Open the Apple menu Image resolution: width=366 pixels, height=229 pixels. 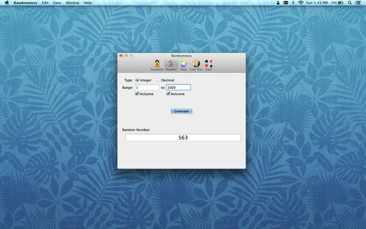point(7,3)
